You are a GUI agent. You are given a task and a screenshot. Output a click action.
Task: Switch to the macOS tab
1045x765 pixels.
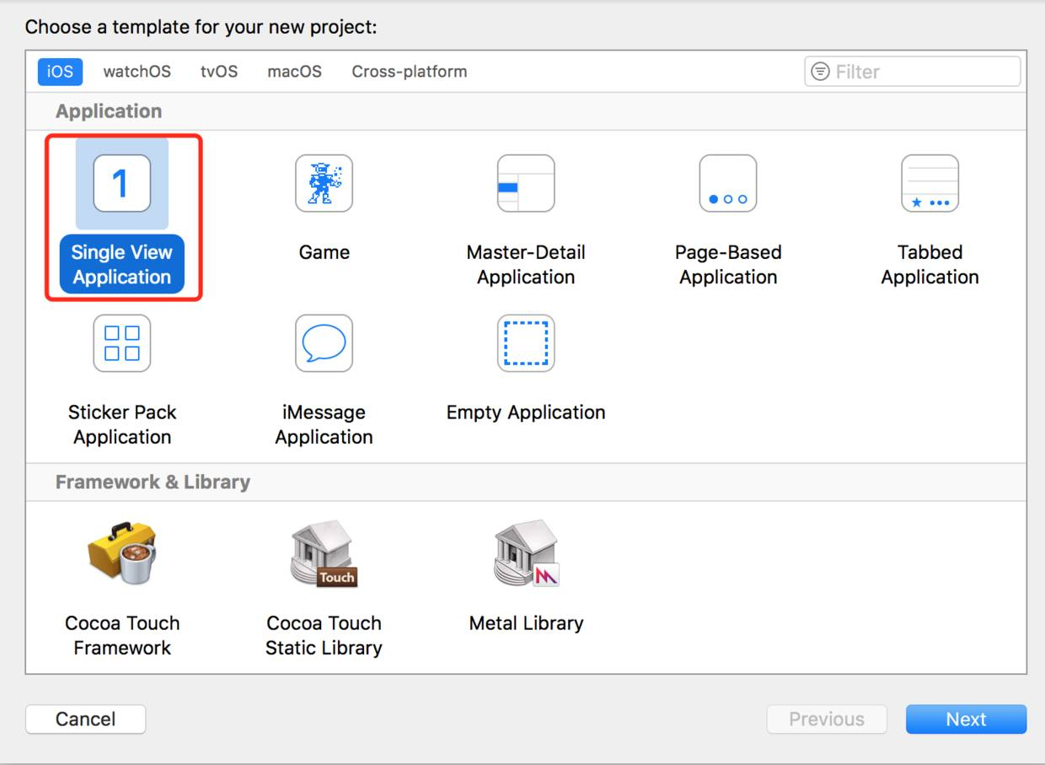tap(294, 72)
